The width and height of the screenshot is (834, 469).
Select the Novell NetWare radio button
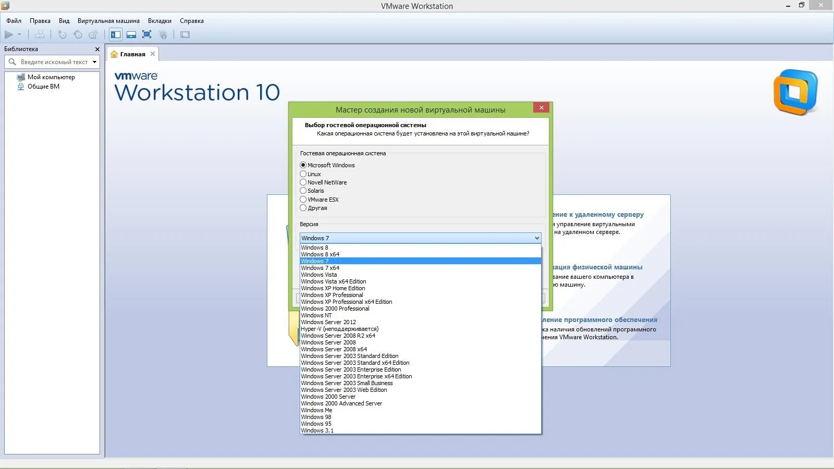click(x=303, y=182)
